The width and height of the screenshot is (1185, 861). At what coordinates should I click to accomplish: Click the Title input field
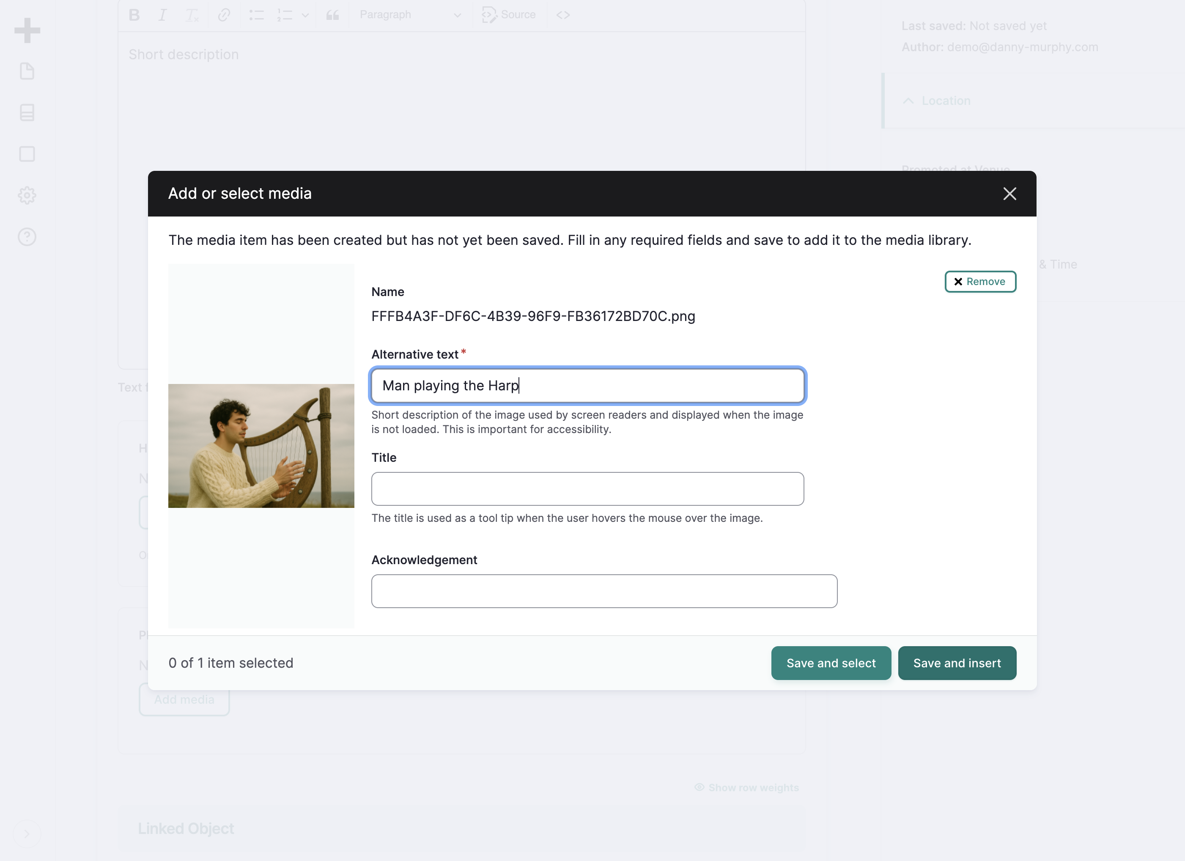[587, 488]
